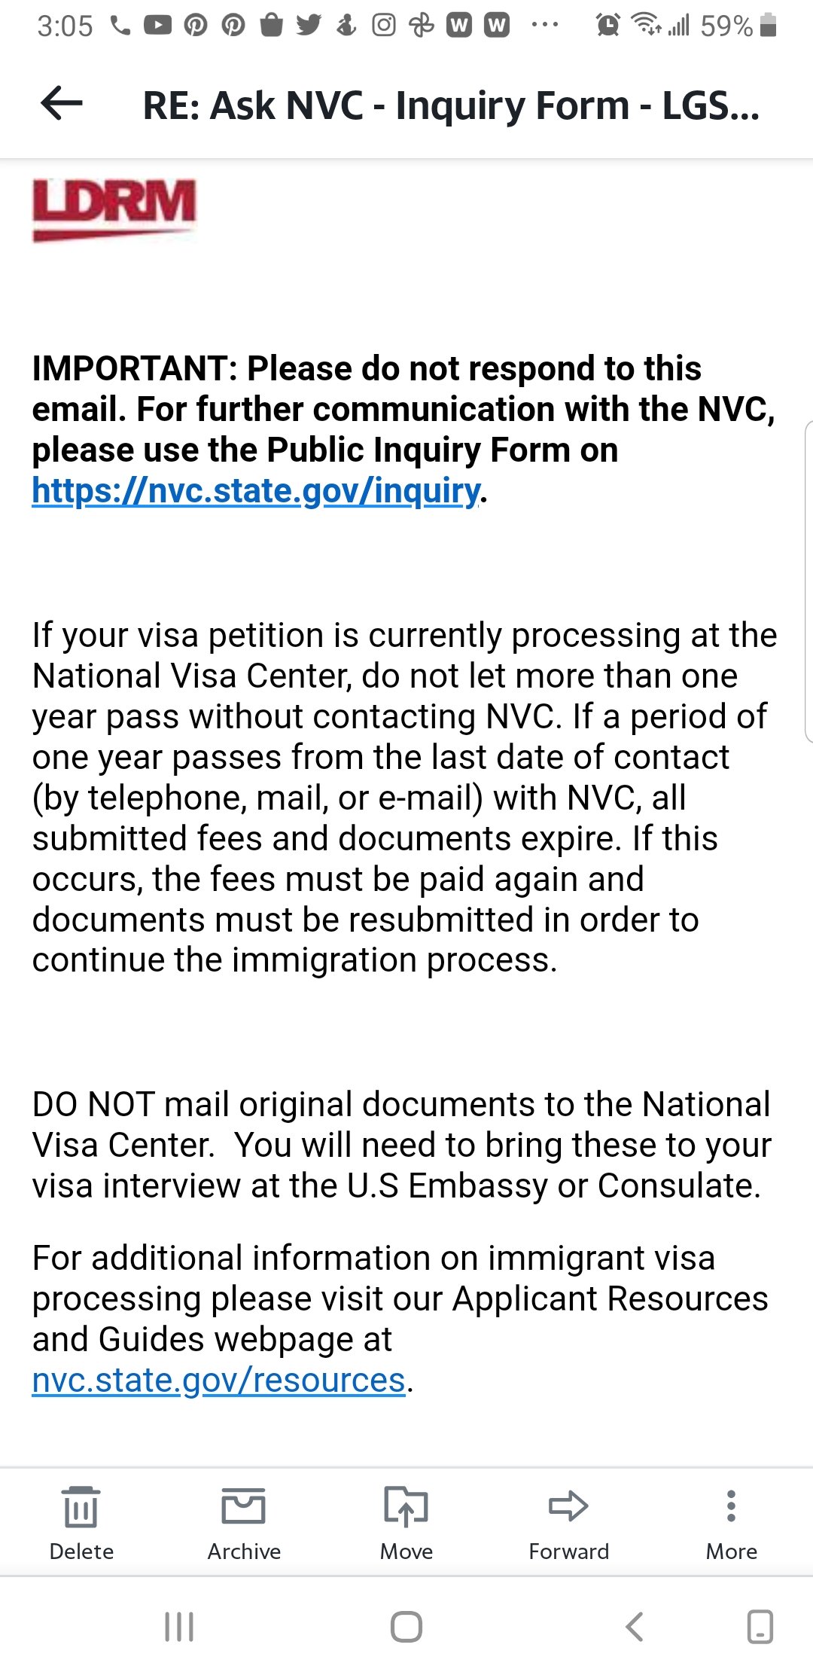Open the nvc.state.gov/inquiry link
Viewport: 813px width, 1672px height.
[x=256, y=491]
